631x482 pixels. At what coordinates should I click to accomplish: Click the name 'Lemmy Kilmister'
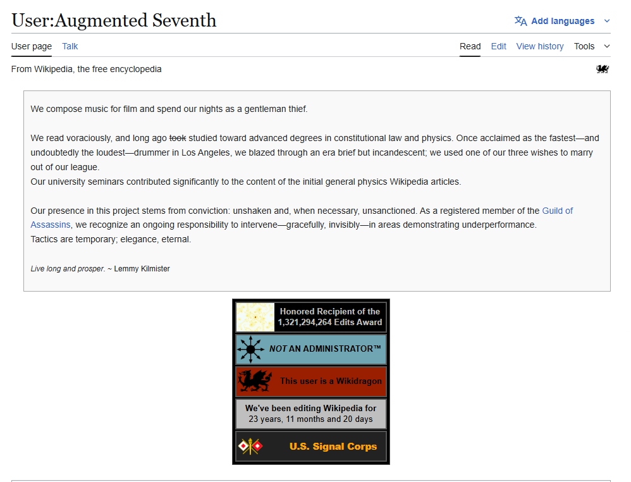coord(142,269)
